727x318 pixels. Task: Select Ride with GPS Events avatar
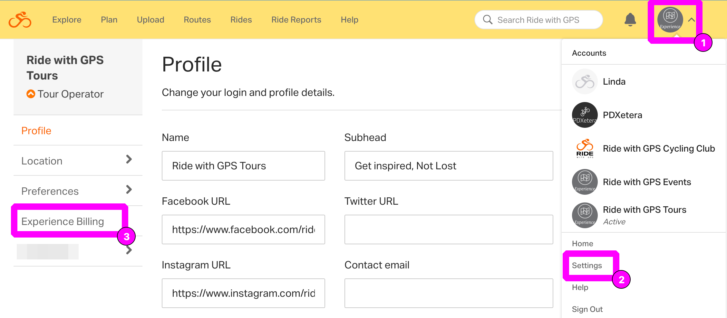coord(585,182)
